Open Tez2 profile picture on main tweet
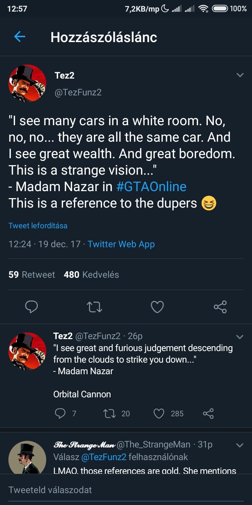This screenshot has height=505, width=252. pos(27,83)
